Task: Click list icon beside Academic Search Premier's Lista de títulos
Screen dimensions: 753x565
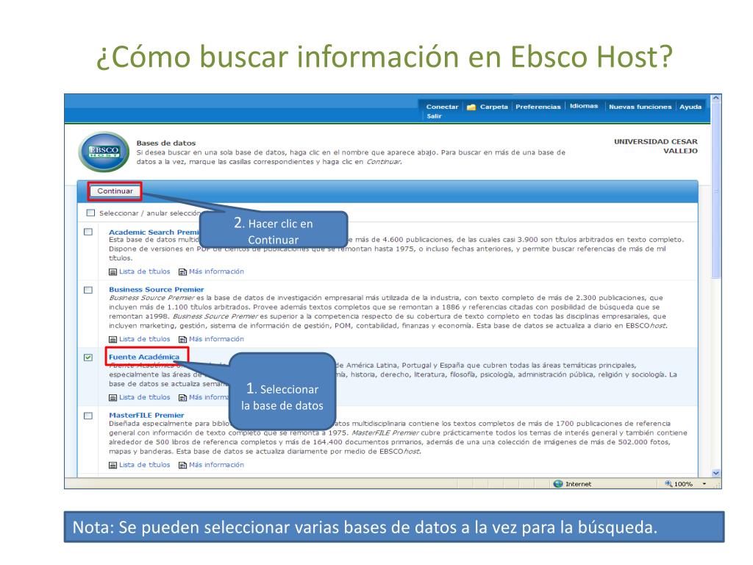Action: pos(113,272)
